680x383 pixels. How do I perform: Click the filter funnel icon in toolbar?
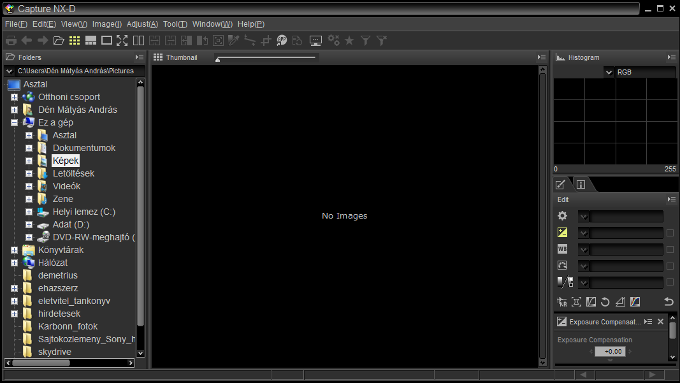click(x=365, y=41)
